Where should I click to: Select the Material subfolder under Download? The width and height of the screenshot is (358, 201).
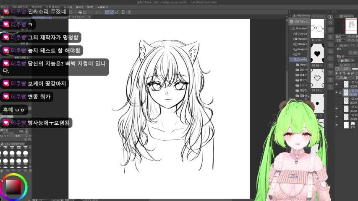point(302,65)
